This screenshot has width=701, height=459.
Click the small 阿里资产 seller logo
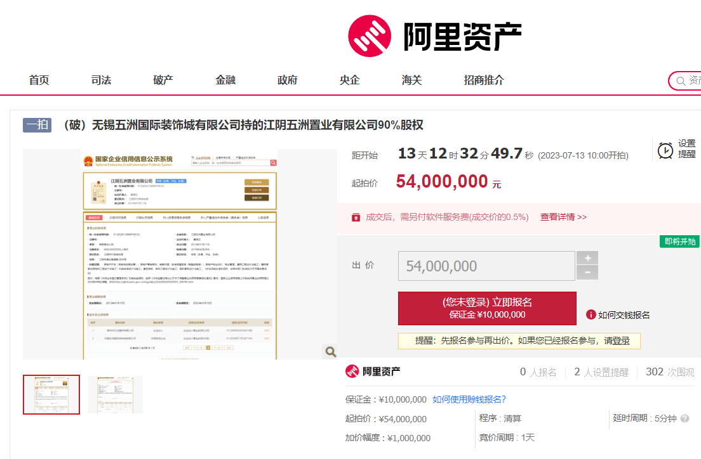point(373,371)
